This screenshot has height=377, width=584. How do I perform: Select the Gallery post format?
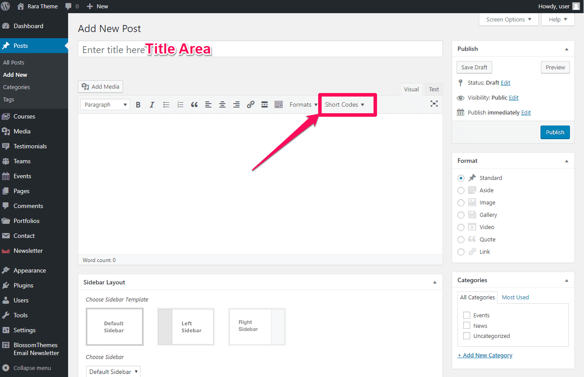(x=461, y=215)
